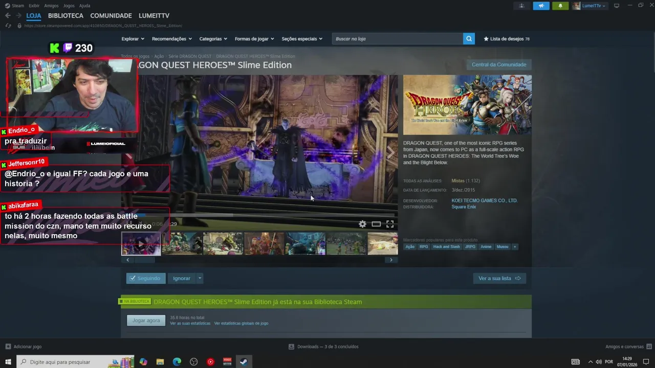Viewport: 655px width, 368px height.
Task: Make the trailer fullscreen
Action: tap(390, 224)
